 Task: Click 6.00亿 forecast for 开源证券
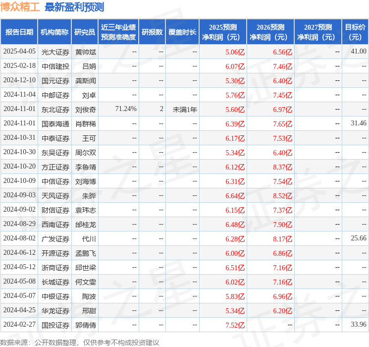(x=235, y=253)
